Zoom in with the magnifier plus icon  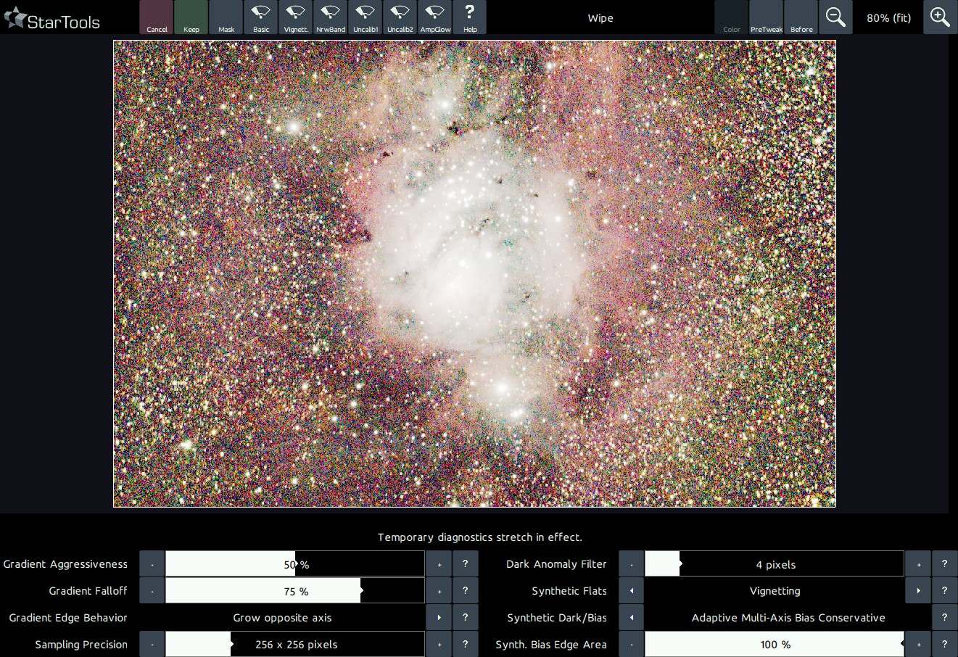click(940, 17)
